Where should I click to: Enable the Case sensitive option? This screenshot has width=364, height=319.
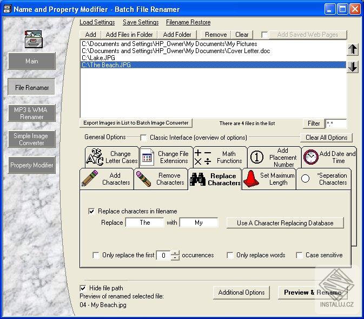pyautogui.click(x=299, y=255)
